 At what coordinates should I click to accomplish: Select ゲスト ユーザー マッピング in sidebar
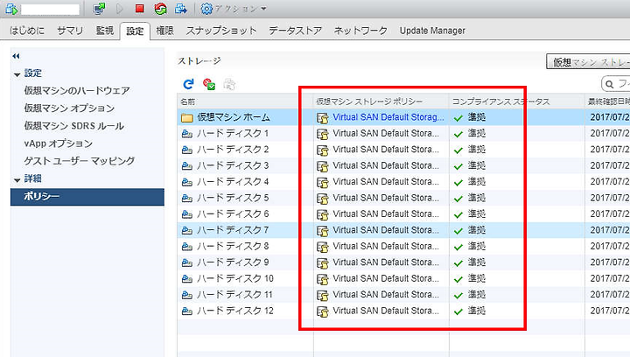click(80, 161)
